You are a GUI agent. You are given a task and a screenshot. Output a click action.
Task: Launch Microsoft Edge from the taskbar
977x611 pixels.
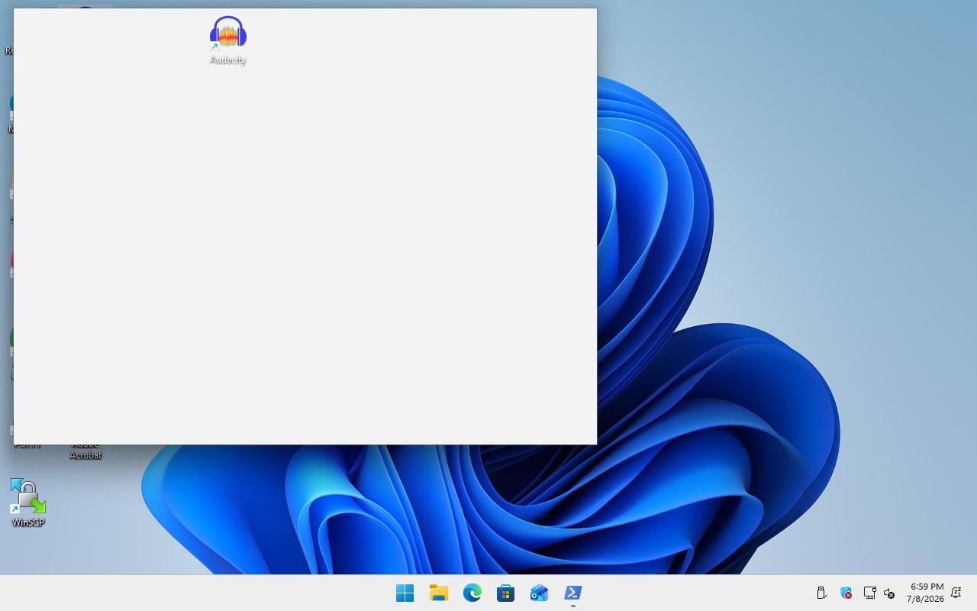coord(472,593)
